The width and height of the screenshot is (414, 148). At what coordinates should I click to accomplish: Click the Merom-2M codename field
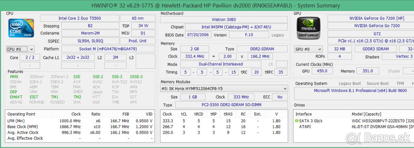tap(90, 33)
